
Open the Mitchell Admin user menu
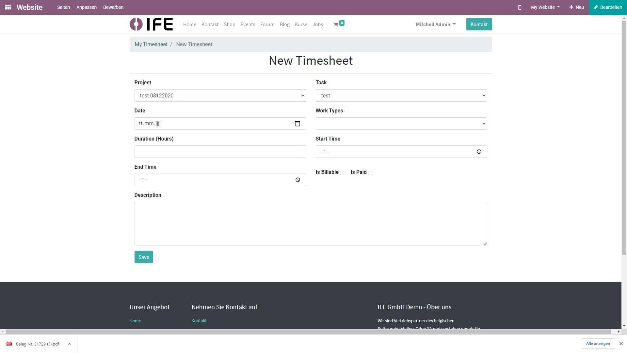click(x=435, y=25)
